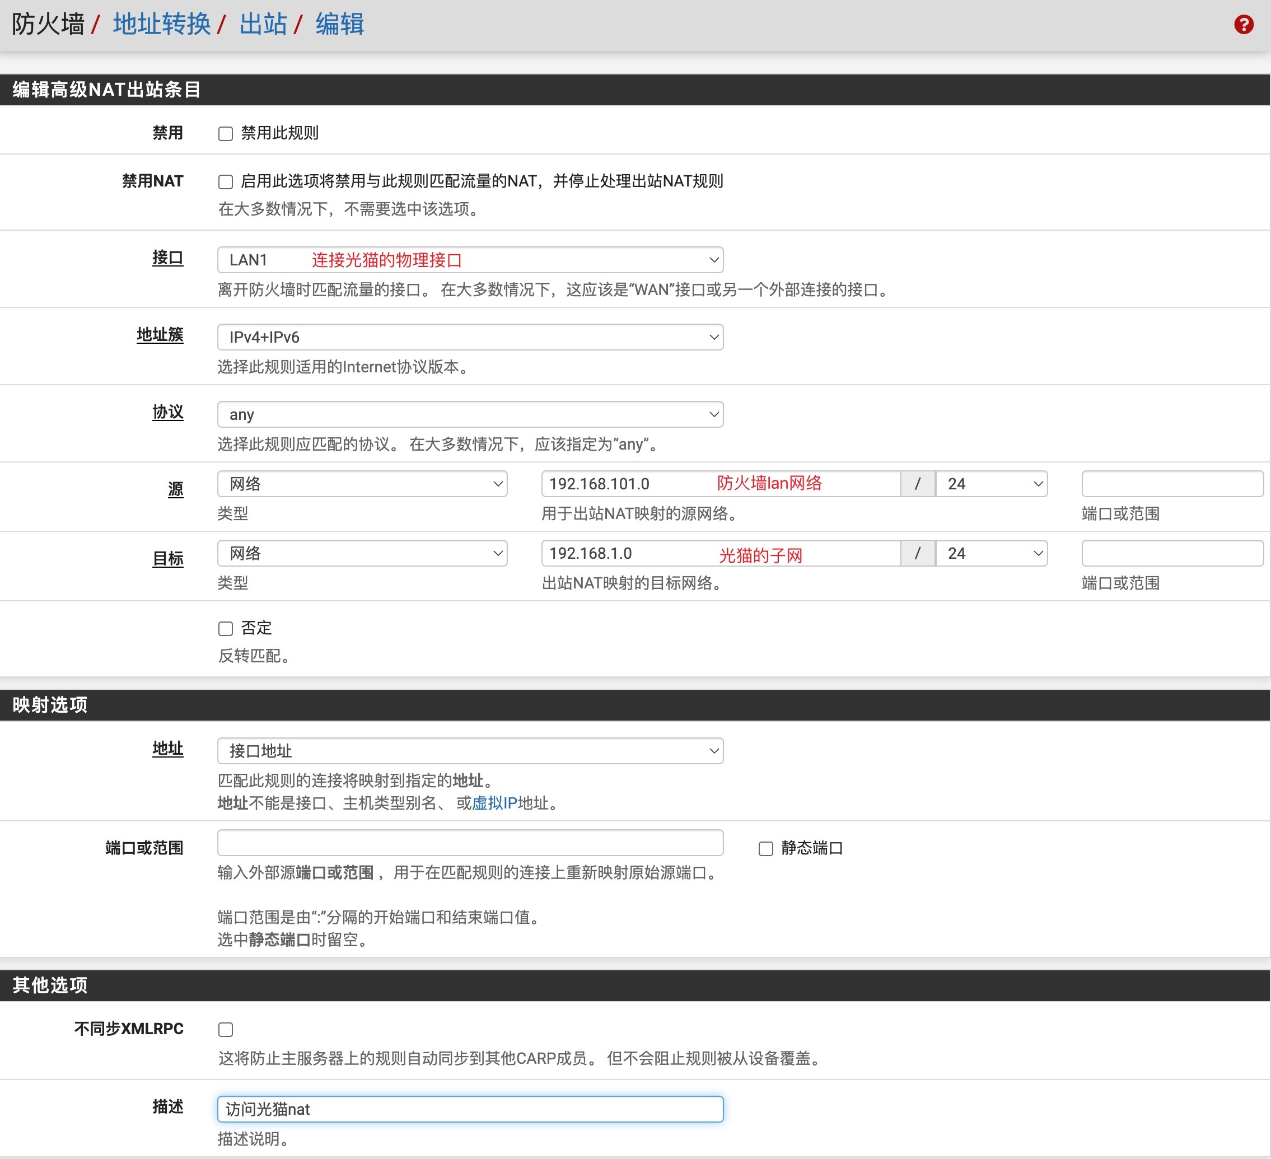Expand the 映射选项 地址 接口地址 dropdown
1271x1159 pixels.
470,750
